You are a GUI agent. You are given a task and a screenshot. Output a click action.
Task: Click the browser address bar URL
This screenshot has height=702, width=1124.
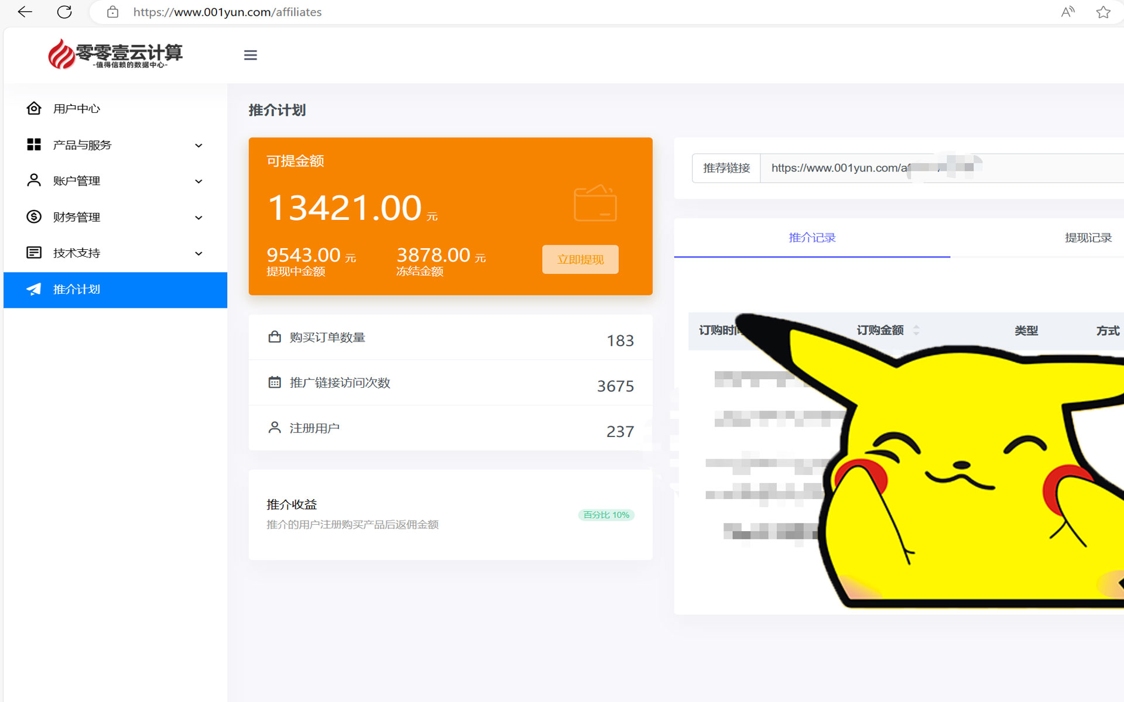228,12
